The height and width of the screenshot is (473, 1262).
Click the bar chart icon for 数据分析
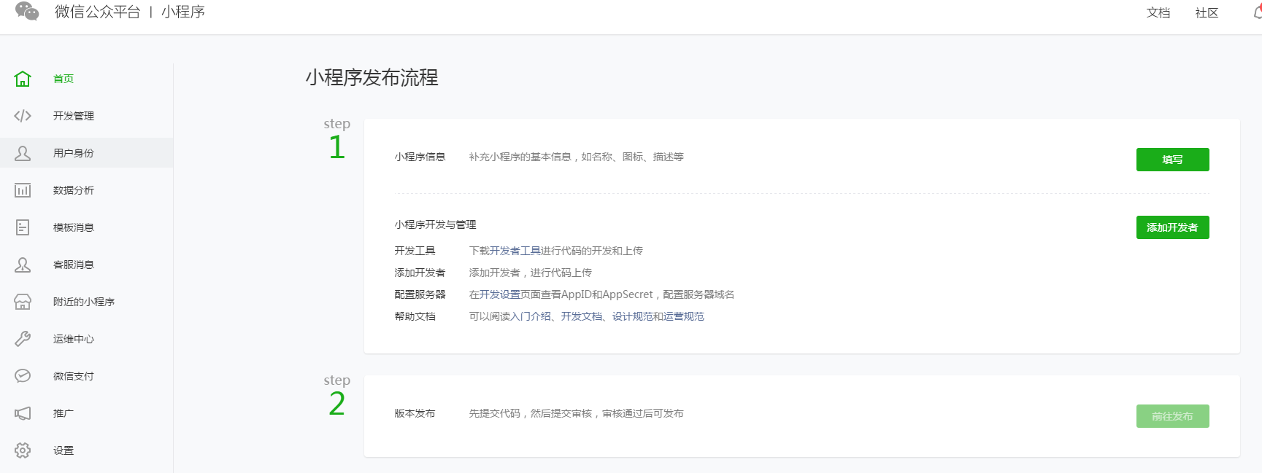(23, 190)
